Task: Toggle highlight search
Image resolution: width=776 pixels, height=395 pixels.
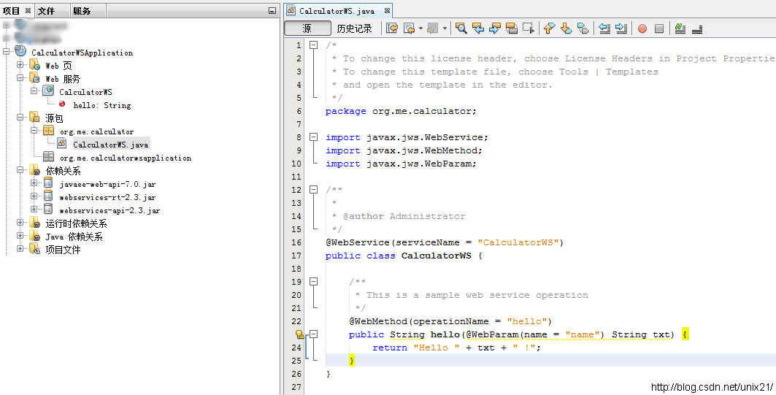Action: click(512, 28)
